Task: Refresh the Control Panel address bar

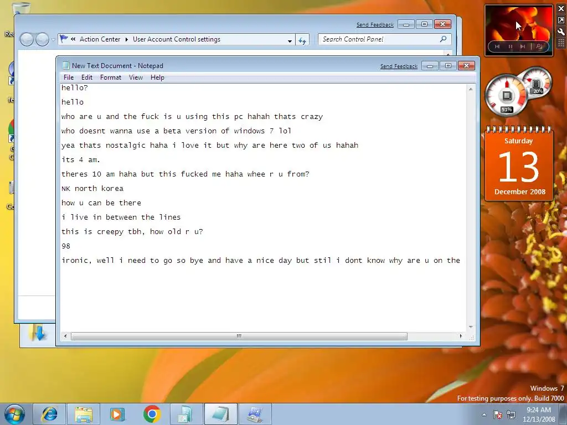Action: tap(302, 40)
